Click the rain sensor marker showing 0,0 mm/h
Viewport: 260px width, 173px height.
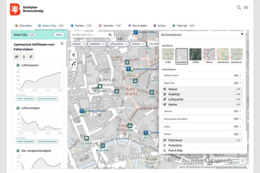point(86,138)
